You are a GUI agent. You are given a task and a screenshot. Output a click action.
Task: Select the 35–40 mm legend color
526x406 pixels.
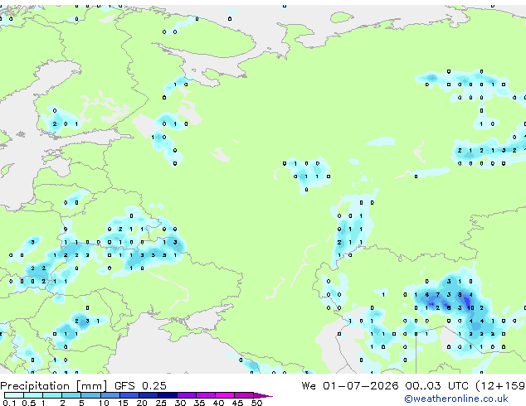tap(206, 395)
